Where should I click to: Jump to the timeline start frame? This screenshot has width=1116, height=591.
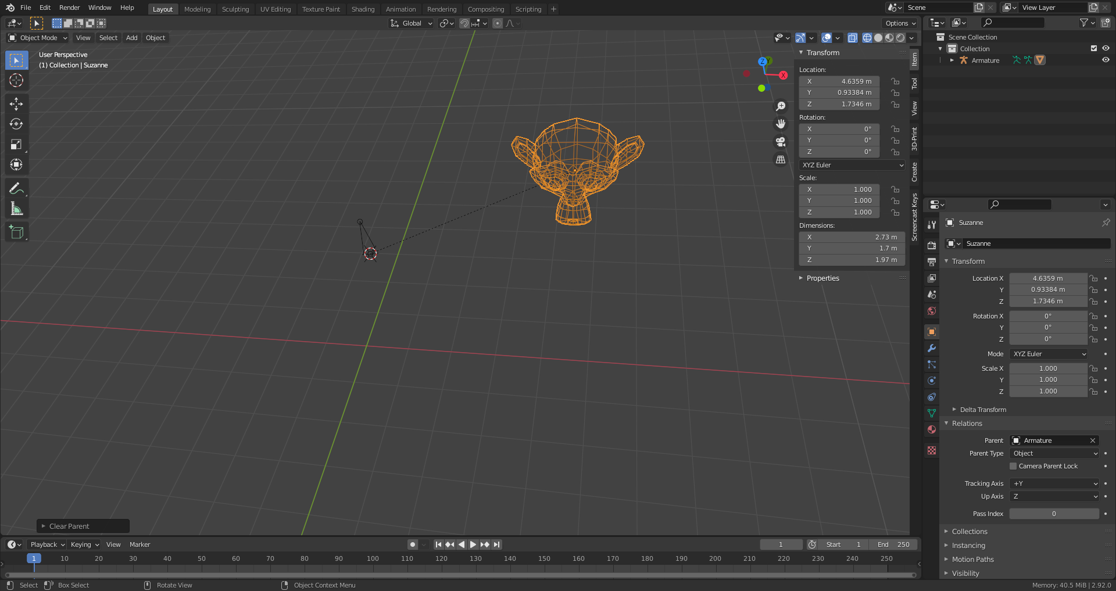tap(438, 545)
